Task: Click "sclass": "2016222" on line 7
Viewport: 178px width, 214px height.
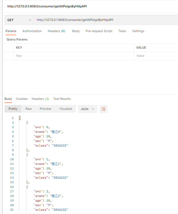Action: [x=51, y=145]
